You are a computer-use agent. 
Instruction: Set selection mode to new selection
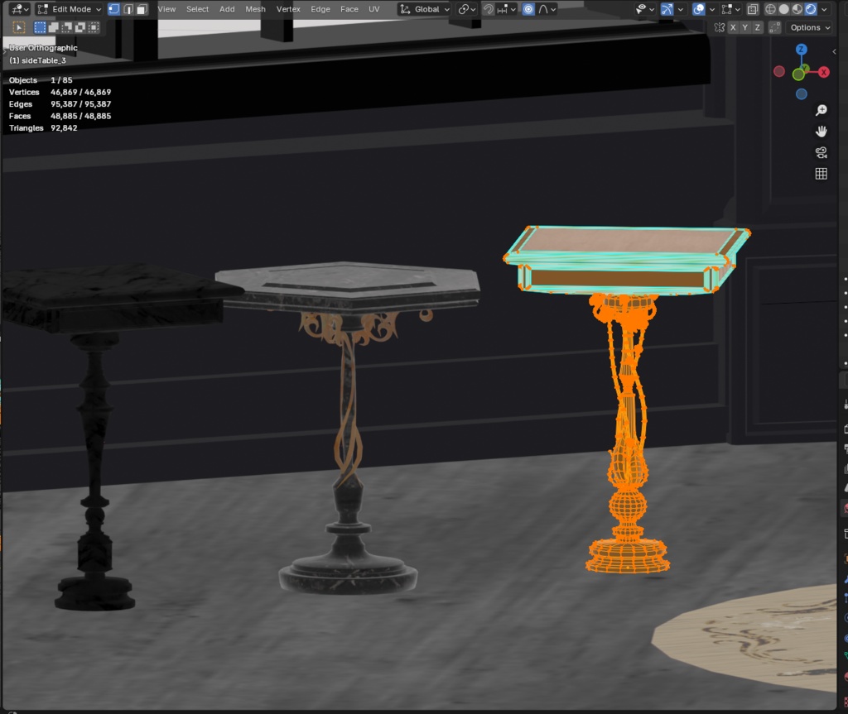(x=40, y=27)
